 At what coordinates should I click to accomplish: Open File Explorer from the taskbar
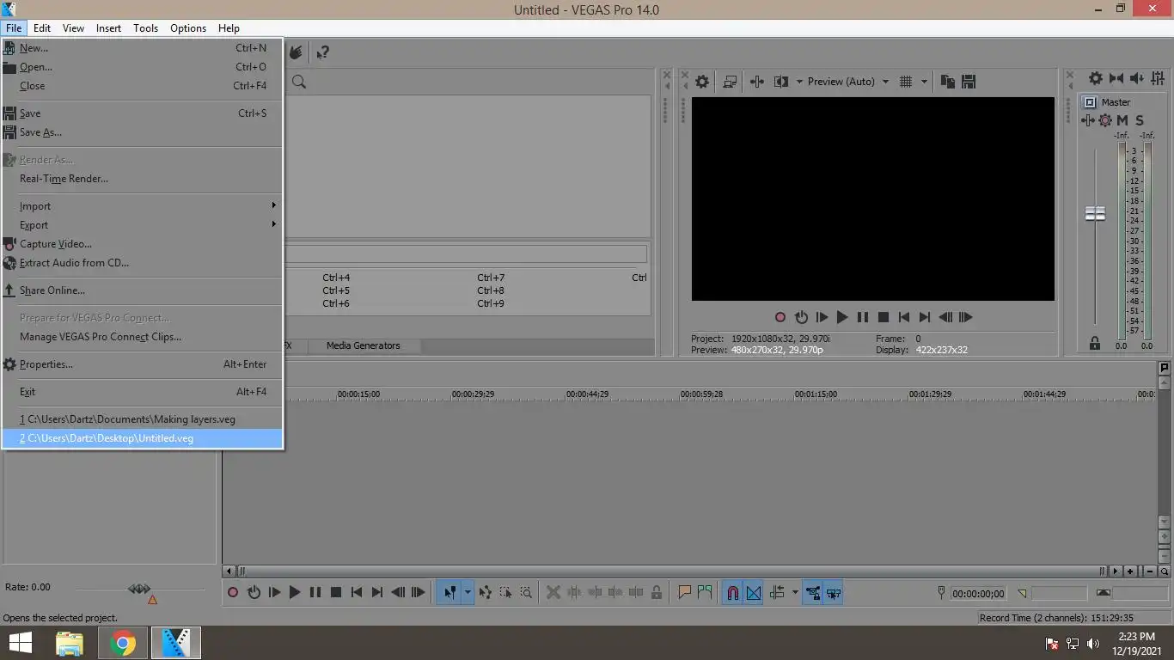[70, 643]
